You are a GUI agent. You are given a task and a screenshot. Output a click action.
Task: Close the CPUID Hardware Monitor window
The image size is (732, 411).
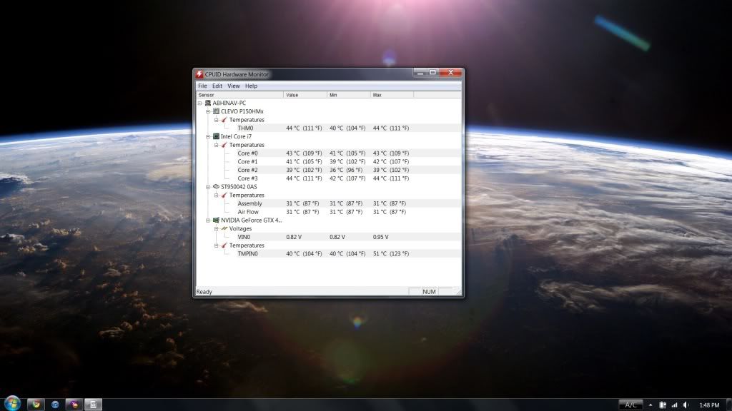click(x=450, y=73)
